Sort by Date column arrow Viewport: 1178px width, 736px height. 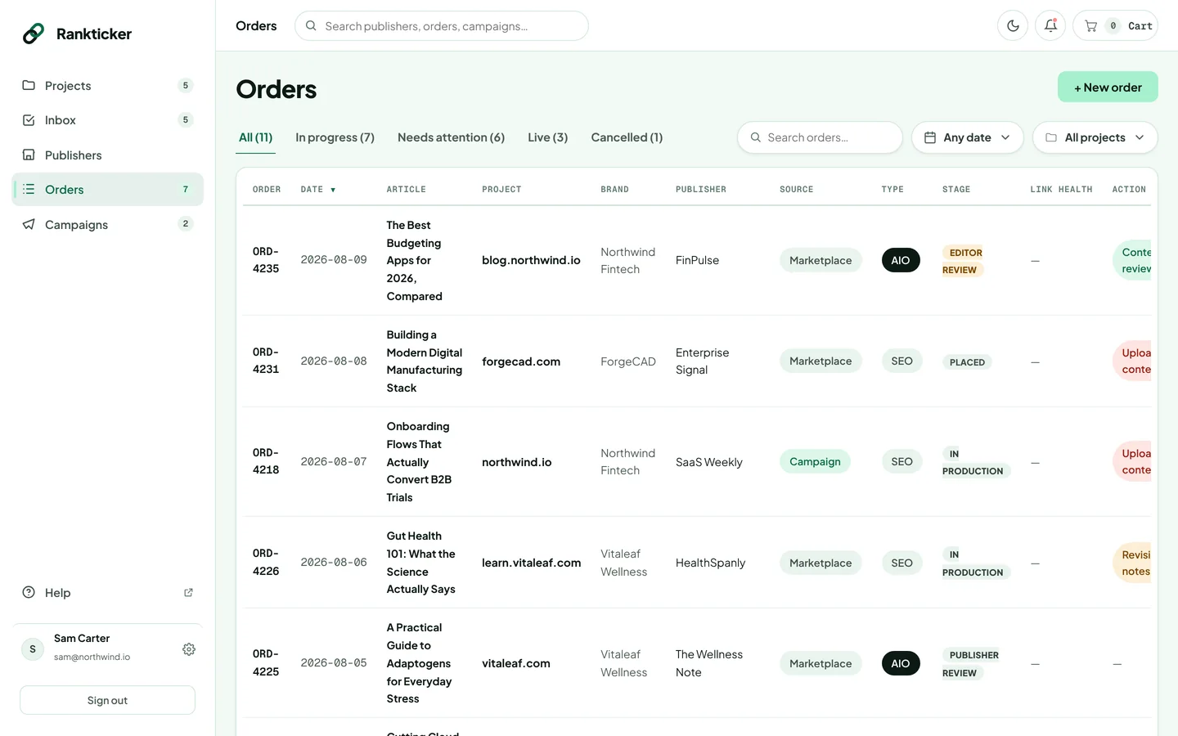(x=333, y=190)
